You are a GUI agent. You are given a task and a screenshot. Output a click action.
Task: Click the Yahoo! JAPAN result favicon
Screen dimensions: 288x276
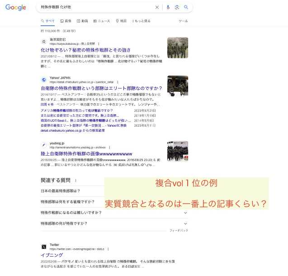tap(44, 80)
